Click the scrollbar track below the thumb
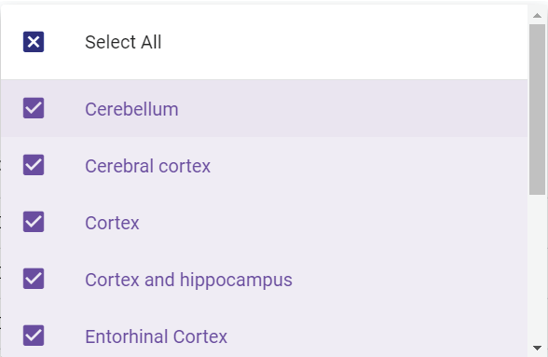 click(537, 269)
